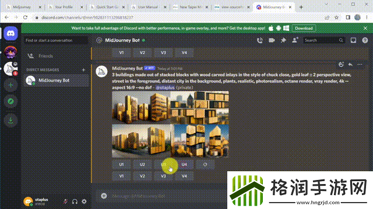The height and width of the screenshot is (209, 373).
Task: Start a voice call
Action: click(x=260, y=40)
